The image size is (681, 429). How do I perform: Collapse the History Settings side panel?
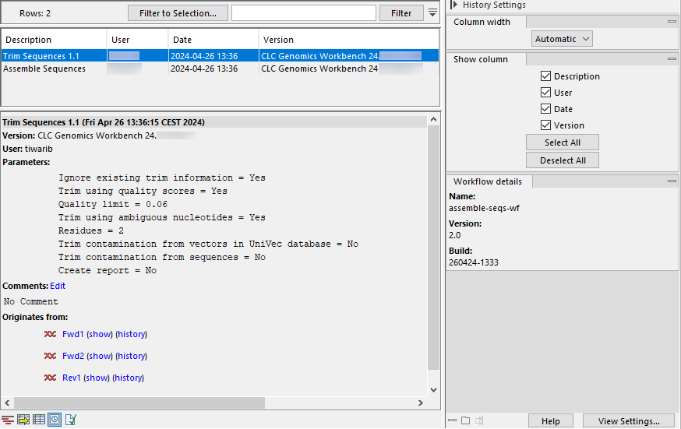click(453, 5)
